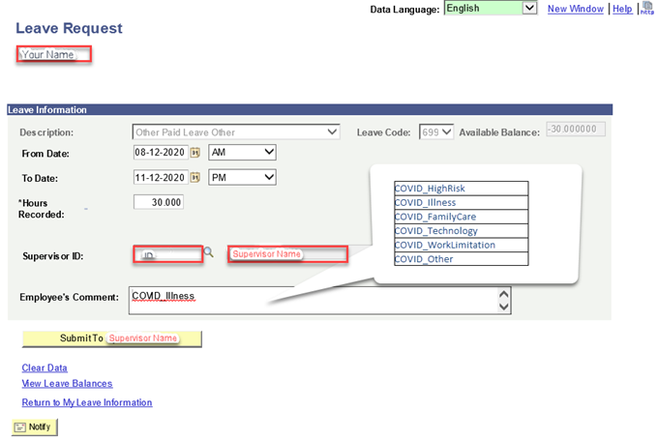
Task: Open the To Date calendar picker icon
Action: click(194, 177)
